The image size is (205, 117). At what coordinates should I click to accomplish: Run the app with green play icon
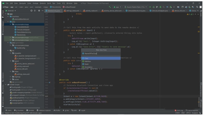150,7
